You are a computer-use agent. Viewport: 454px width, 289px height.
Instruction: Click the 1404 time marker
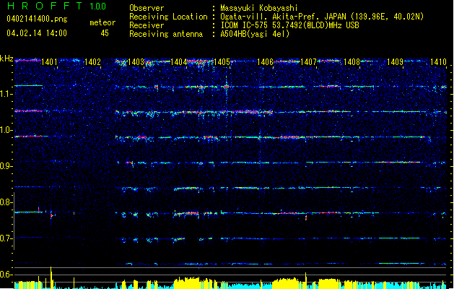coord(179,62)
